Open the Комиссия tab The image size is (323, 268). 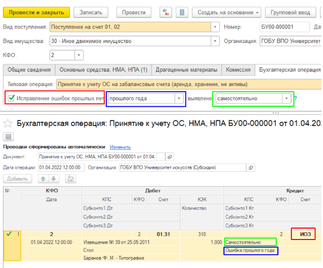238,70
